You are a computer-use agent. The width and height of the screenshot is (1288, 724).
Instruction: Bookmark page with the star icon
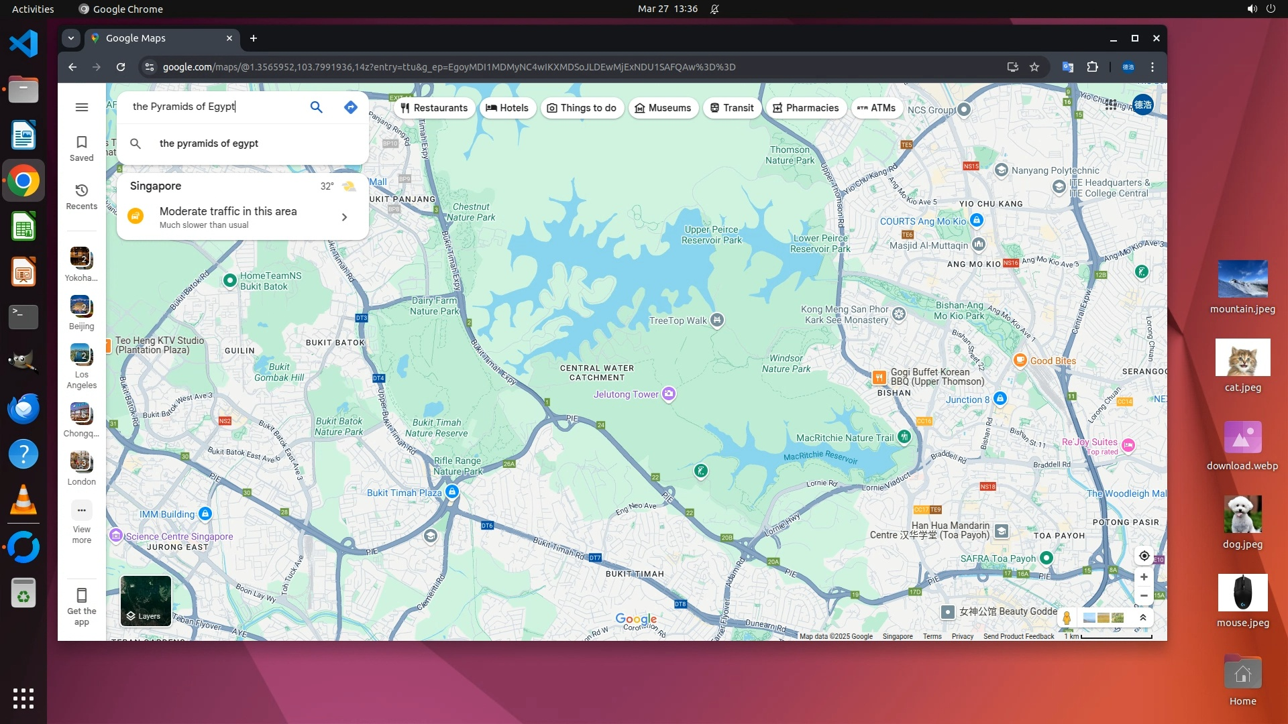[x=1034, y=67]
